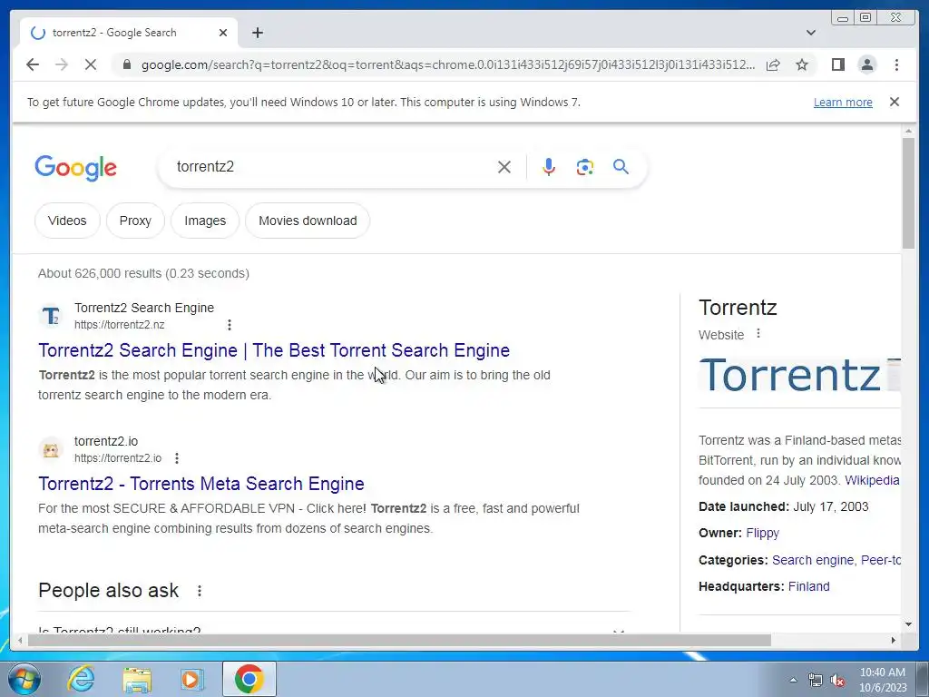This screenshot has width=929, height=697.
Task: Open more options for torrentz2.nz result
Action: (230, 325)
